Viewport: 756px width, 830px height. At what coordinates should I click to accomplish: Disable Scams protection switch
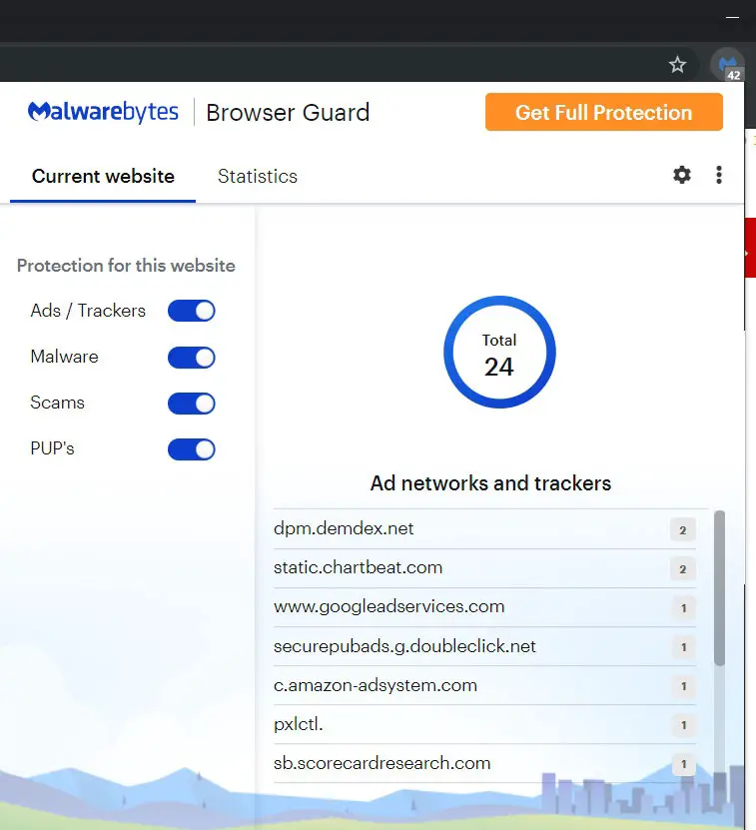coord(191,404)
